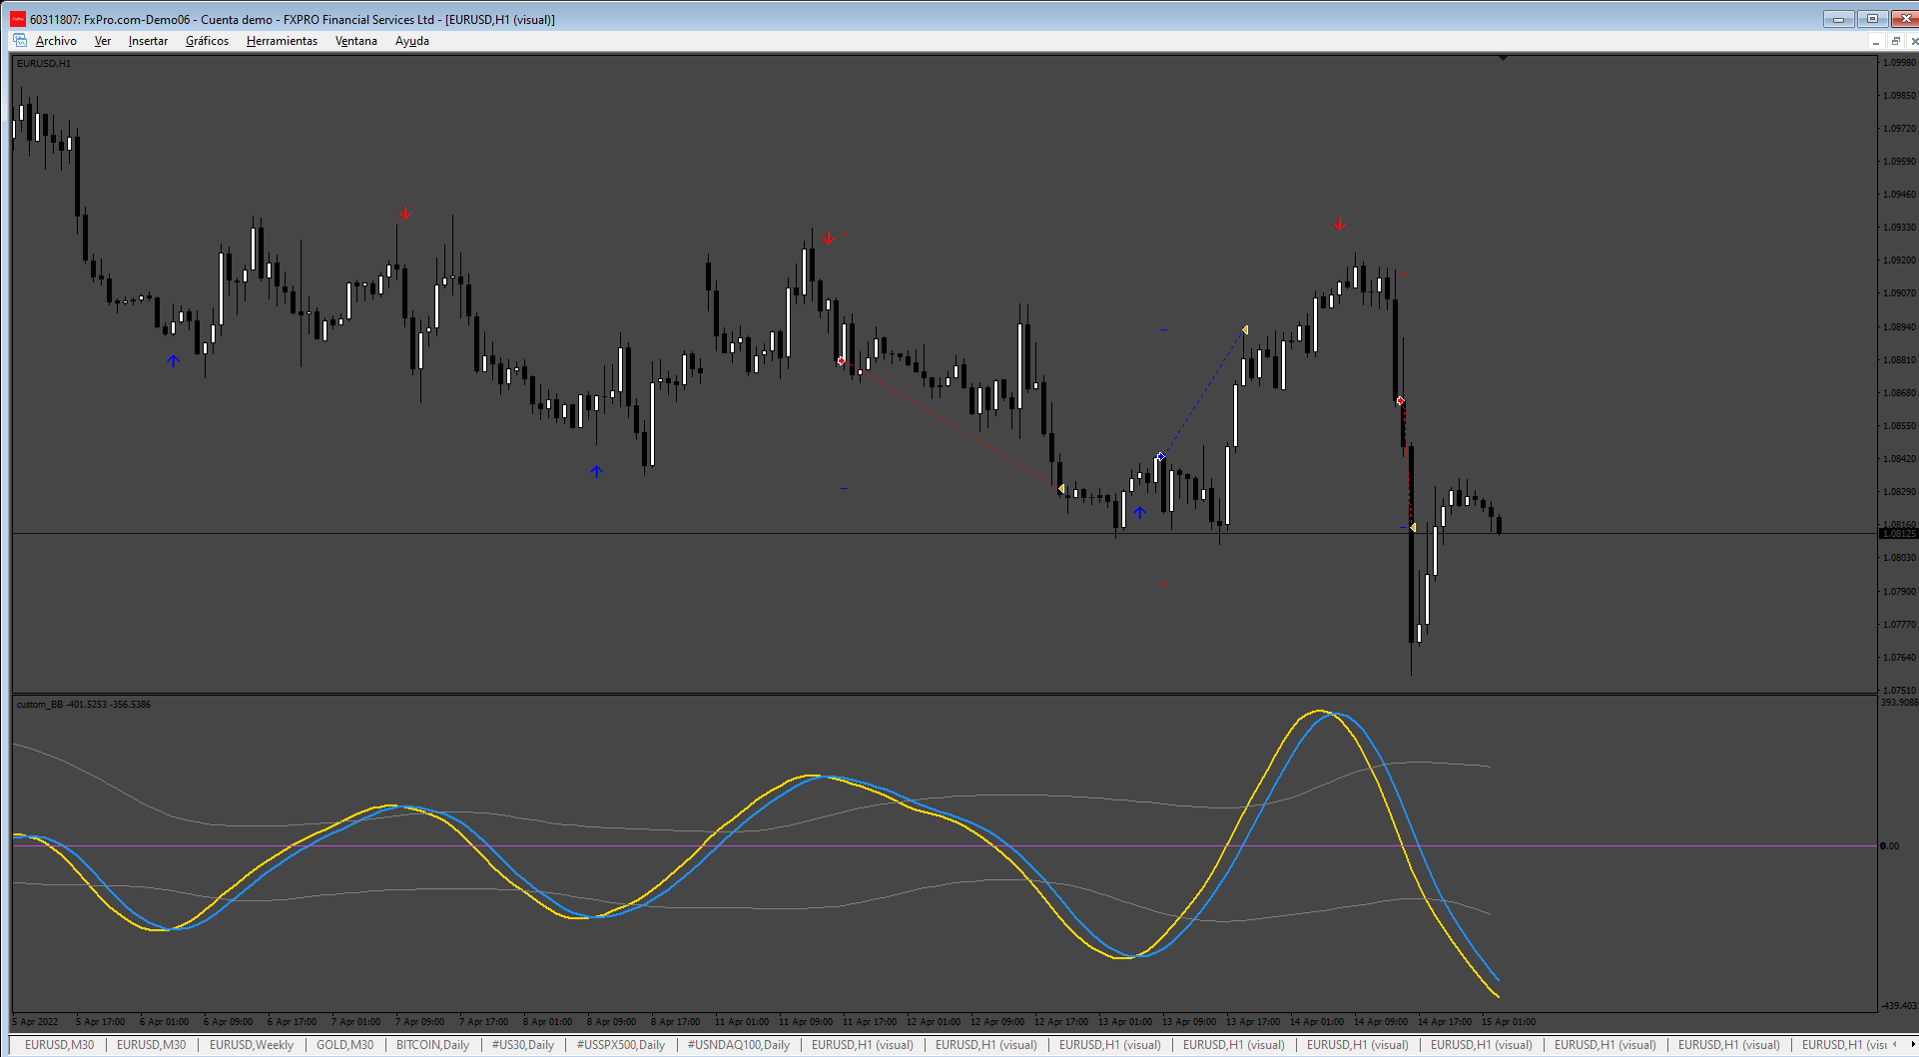Restore down the inner chart window

point(1895,41)
